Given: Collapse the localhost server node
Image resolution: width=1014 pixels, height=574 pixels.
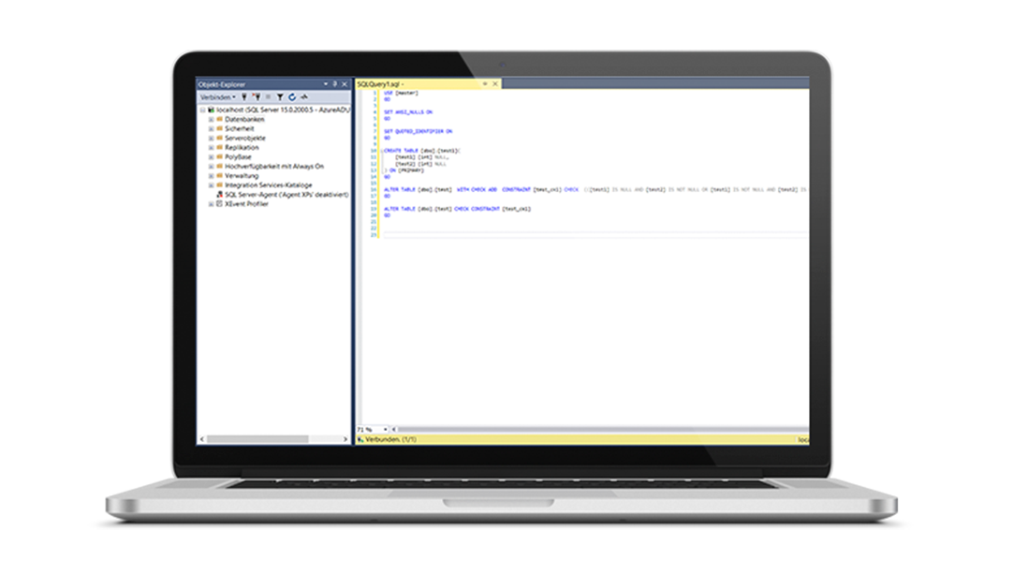Looking at the screenshot, I should point(201,110).
